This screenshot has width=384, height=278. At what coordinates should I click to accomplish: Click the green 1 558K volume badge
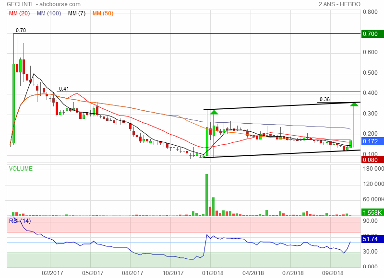(x=372, y=212)
